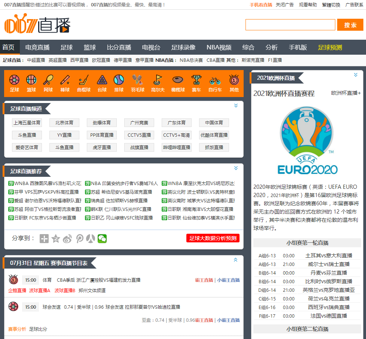
Task: Open 企鹅直播 stream link
Action: (x=17, y=290)
